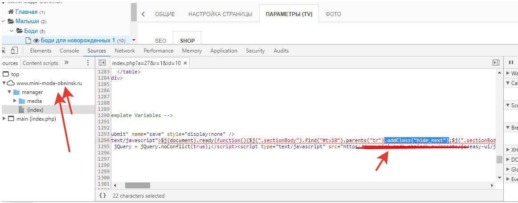The width and height of the screenshot is (518, 203).
Task: Click the home icon next to Главная
Action: pos(11,12)
